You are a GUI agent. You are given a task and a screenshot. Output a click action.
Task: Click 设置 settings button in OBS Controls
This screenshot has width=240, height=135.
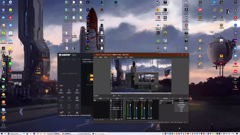(x=181, y=109)
